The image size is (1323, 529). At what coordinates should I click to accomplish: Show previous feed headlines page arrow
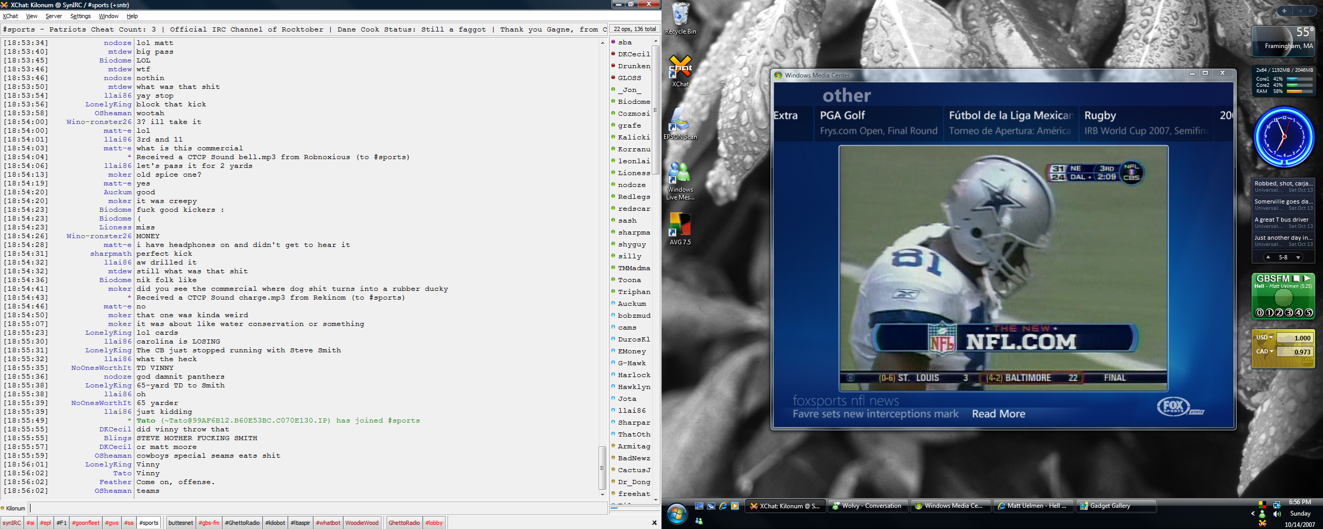click(1268, 257)
